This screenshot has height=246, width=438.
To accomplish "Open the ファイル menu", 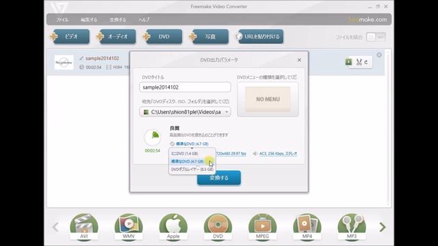I will click(62, 20).
